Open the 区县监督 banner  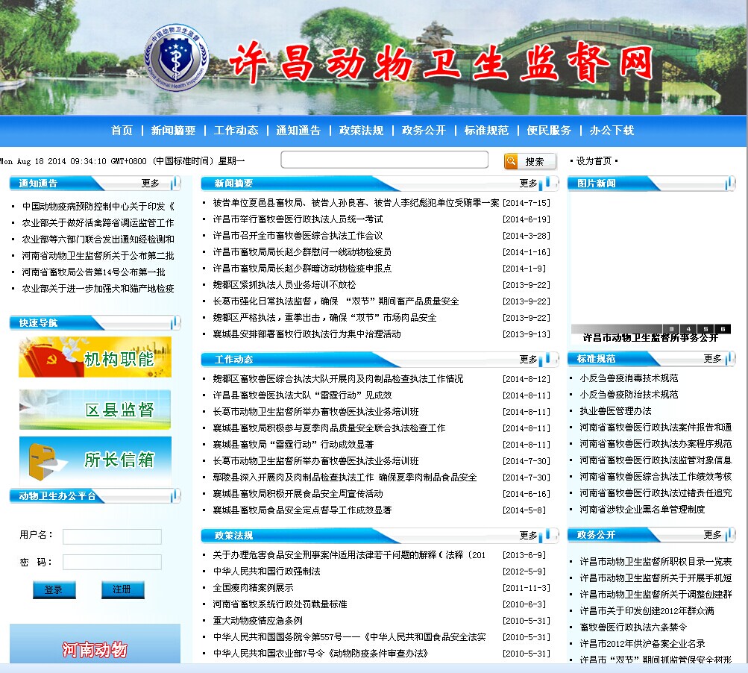pos(95,410)
